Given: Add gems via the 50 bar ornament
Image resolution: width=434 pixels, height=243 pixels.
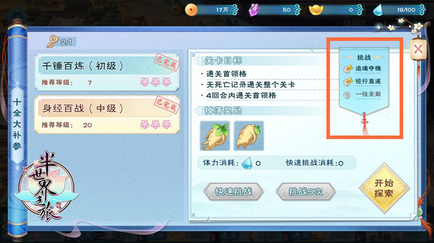Looking at the screenshot, I should coord(297,10).
